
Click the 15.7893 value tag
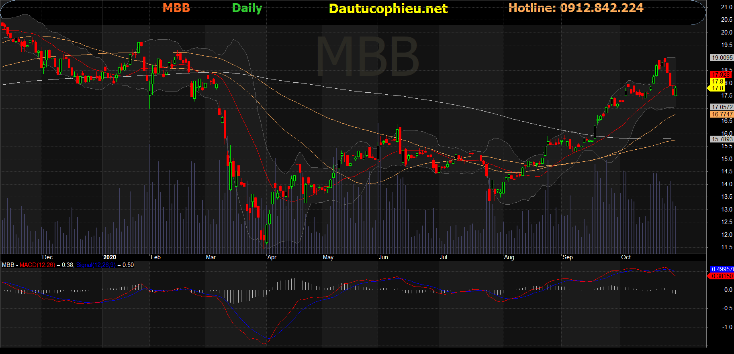(x=722, y=139)
